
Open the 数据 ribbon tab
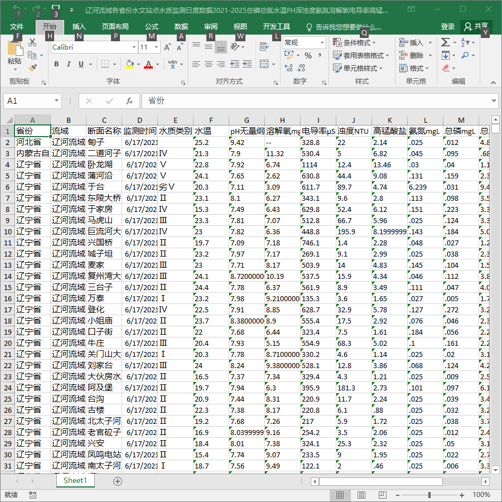(x=181, y=27)
